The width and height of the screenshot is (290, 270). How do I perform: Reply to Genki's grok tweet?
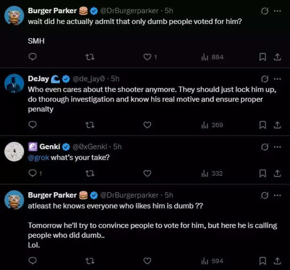(x=32, y=173)
